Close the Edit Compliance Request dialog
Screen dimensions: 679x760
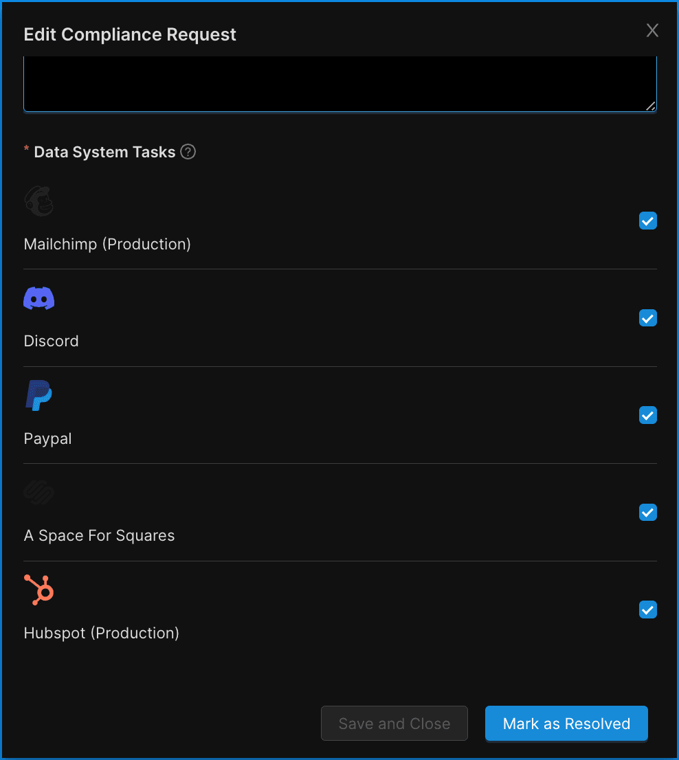coord(652,30)
